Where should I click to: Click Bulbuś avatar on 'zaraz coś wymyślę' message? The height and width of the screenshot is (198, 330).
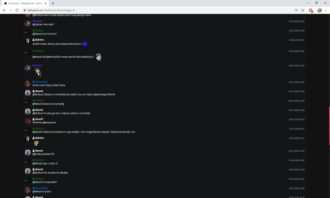pyautogui.click(x=28, y=102)
